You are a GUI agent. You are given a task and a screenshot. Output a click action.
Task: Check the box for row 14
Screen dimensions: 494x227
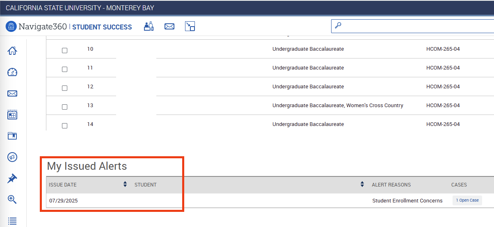pos(64,126)
